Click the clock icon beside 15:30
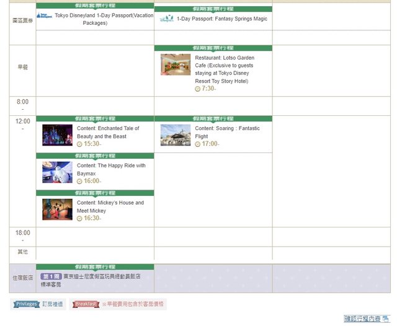 [79, 144]
